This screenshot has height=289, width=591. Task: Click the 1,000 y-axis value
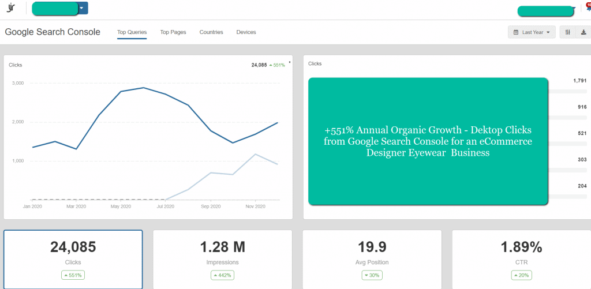pos(17,161)
